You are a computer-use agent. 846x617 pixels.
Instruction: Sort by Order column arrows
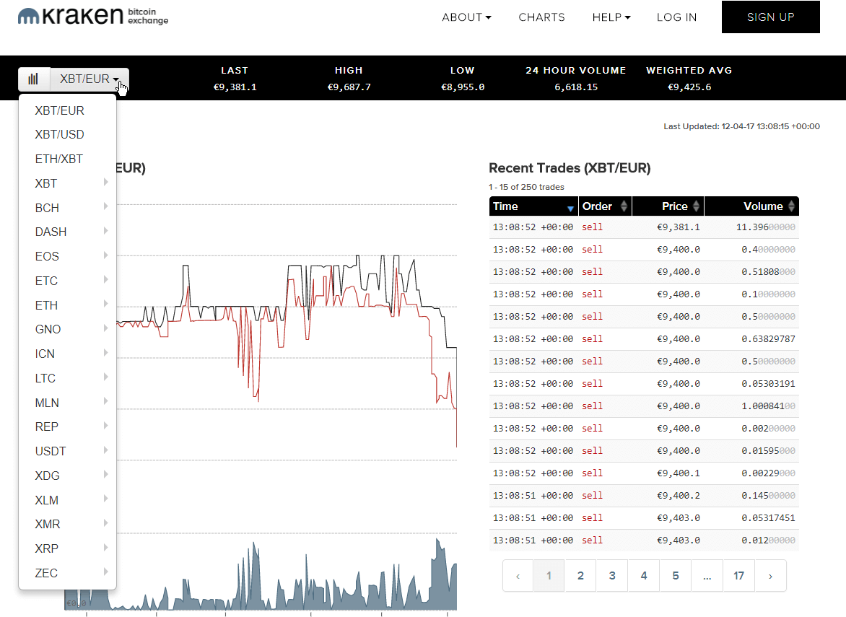click(x=624, y=206)
